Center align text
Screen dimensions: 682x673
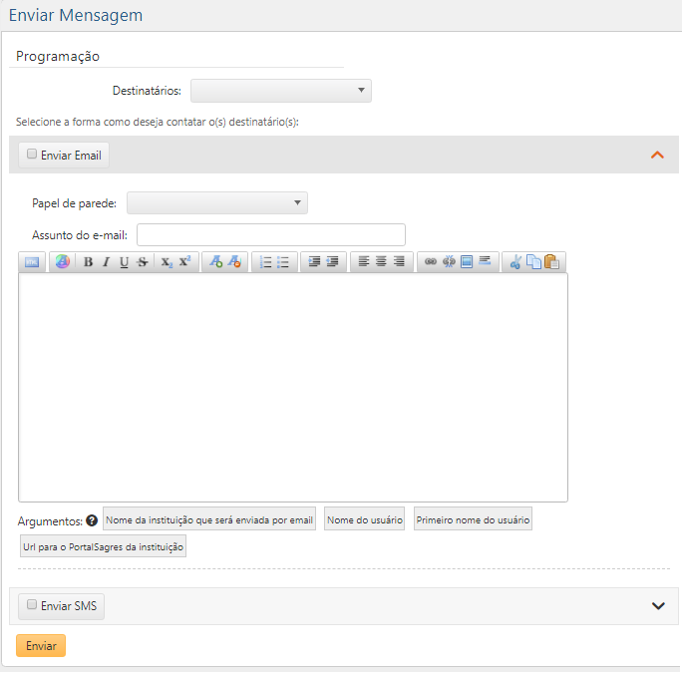pos(381,261)
